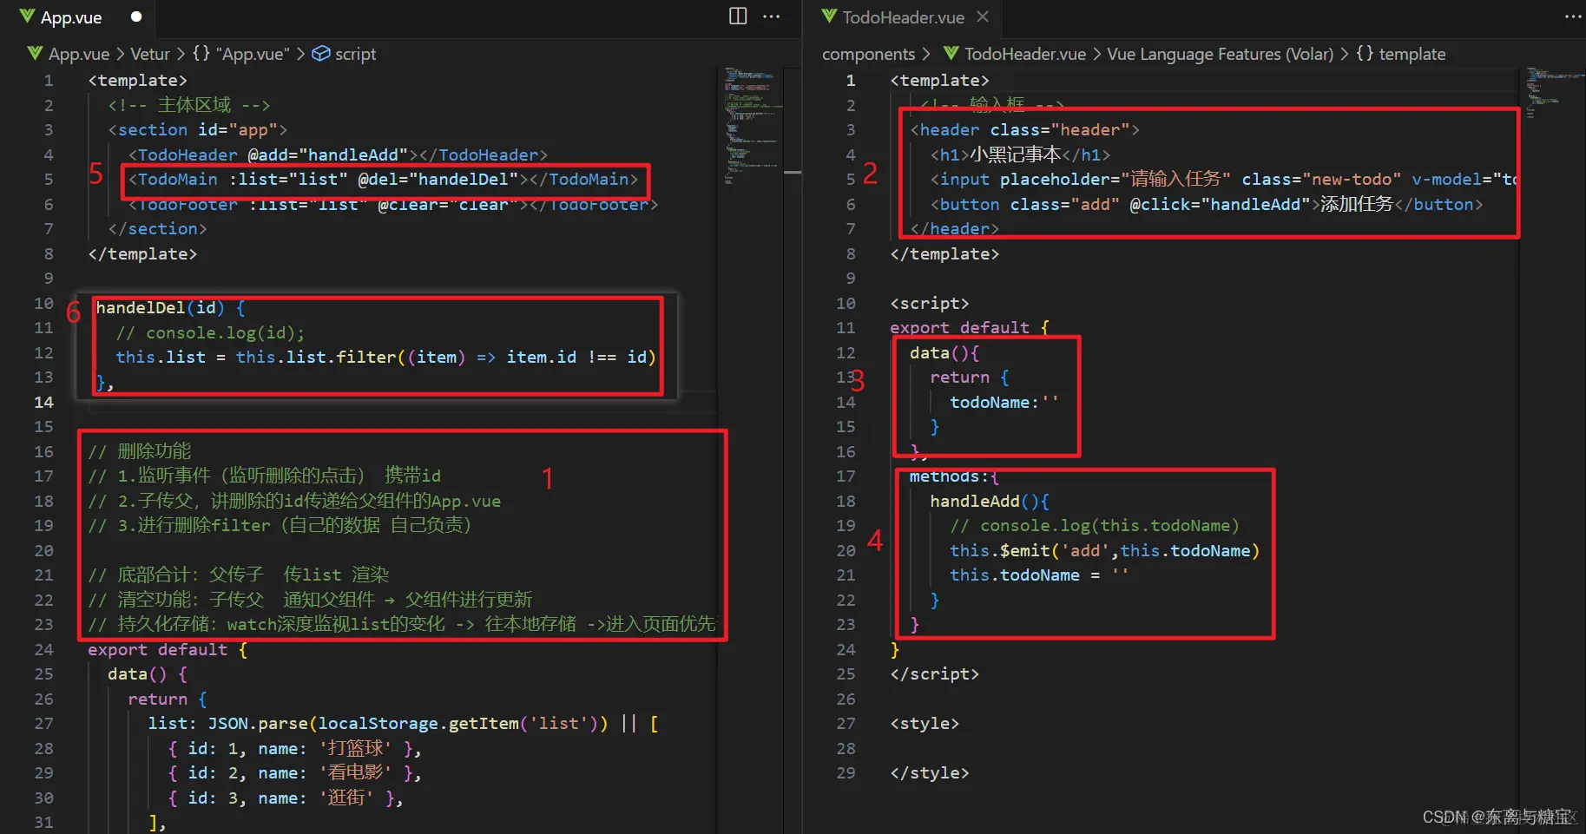
Task: Click 'this.$emit' in TodoHeader.vue
Action: click(x=1000, y=550)
